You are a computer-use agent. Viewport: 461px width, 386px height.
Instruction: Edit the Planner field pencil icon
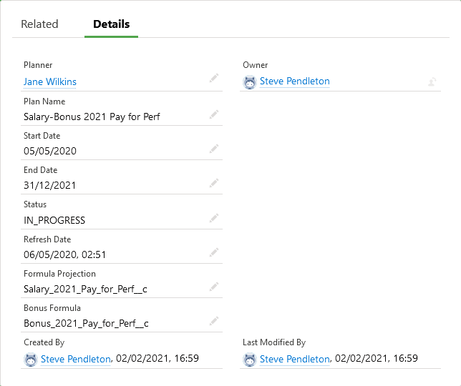214,78
